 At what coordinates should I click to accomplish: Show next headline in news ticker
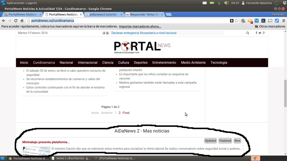pos(107,33)
